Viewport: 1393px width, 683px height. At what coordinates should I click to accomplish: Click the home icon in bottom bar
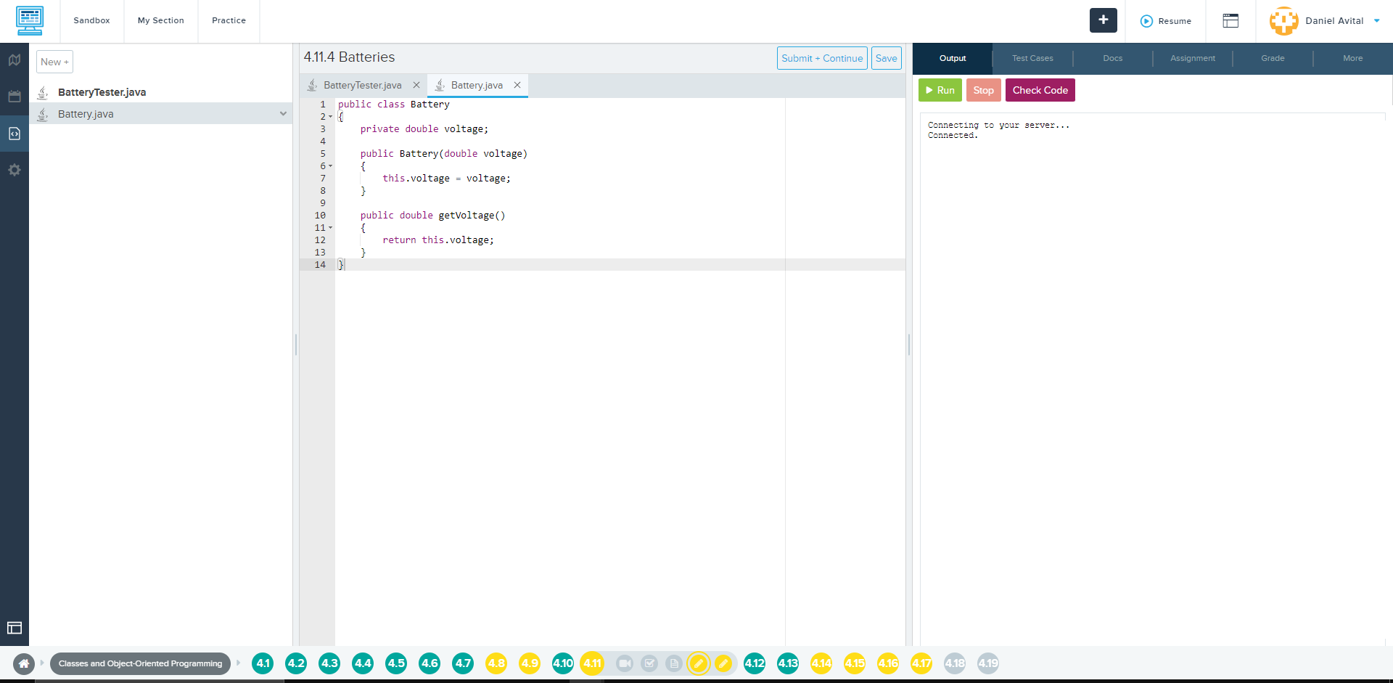coord(24,663)
